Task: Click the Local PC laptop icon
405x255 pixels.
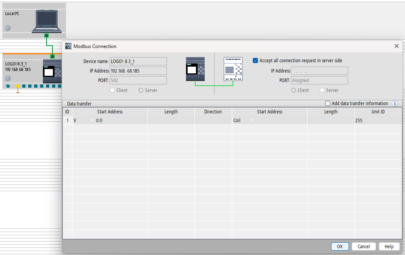Action: coord(47,21)
